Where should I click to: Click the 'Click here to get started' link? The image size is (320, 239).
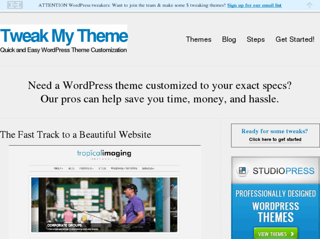pos(275,139)
